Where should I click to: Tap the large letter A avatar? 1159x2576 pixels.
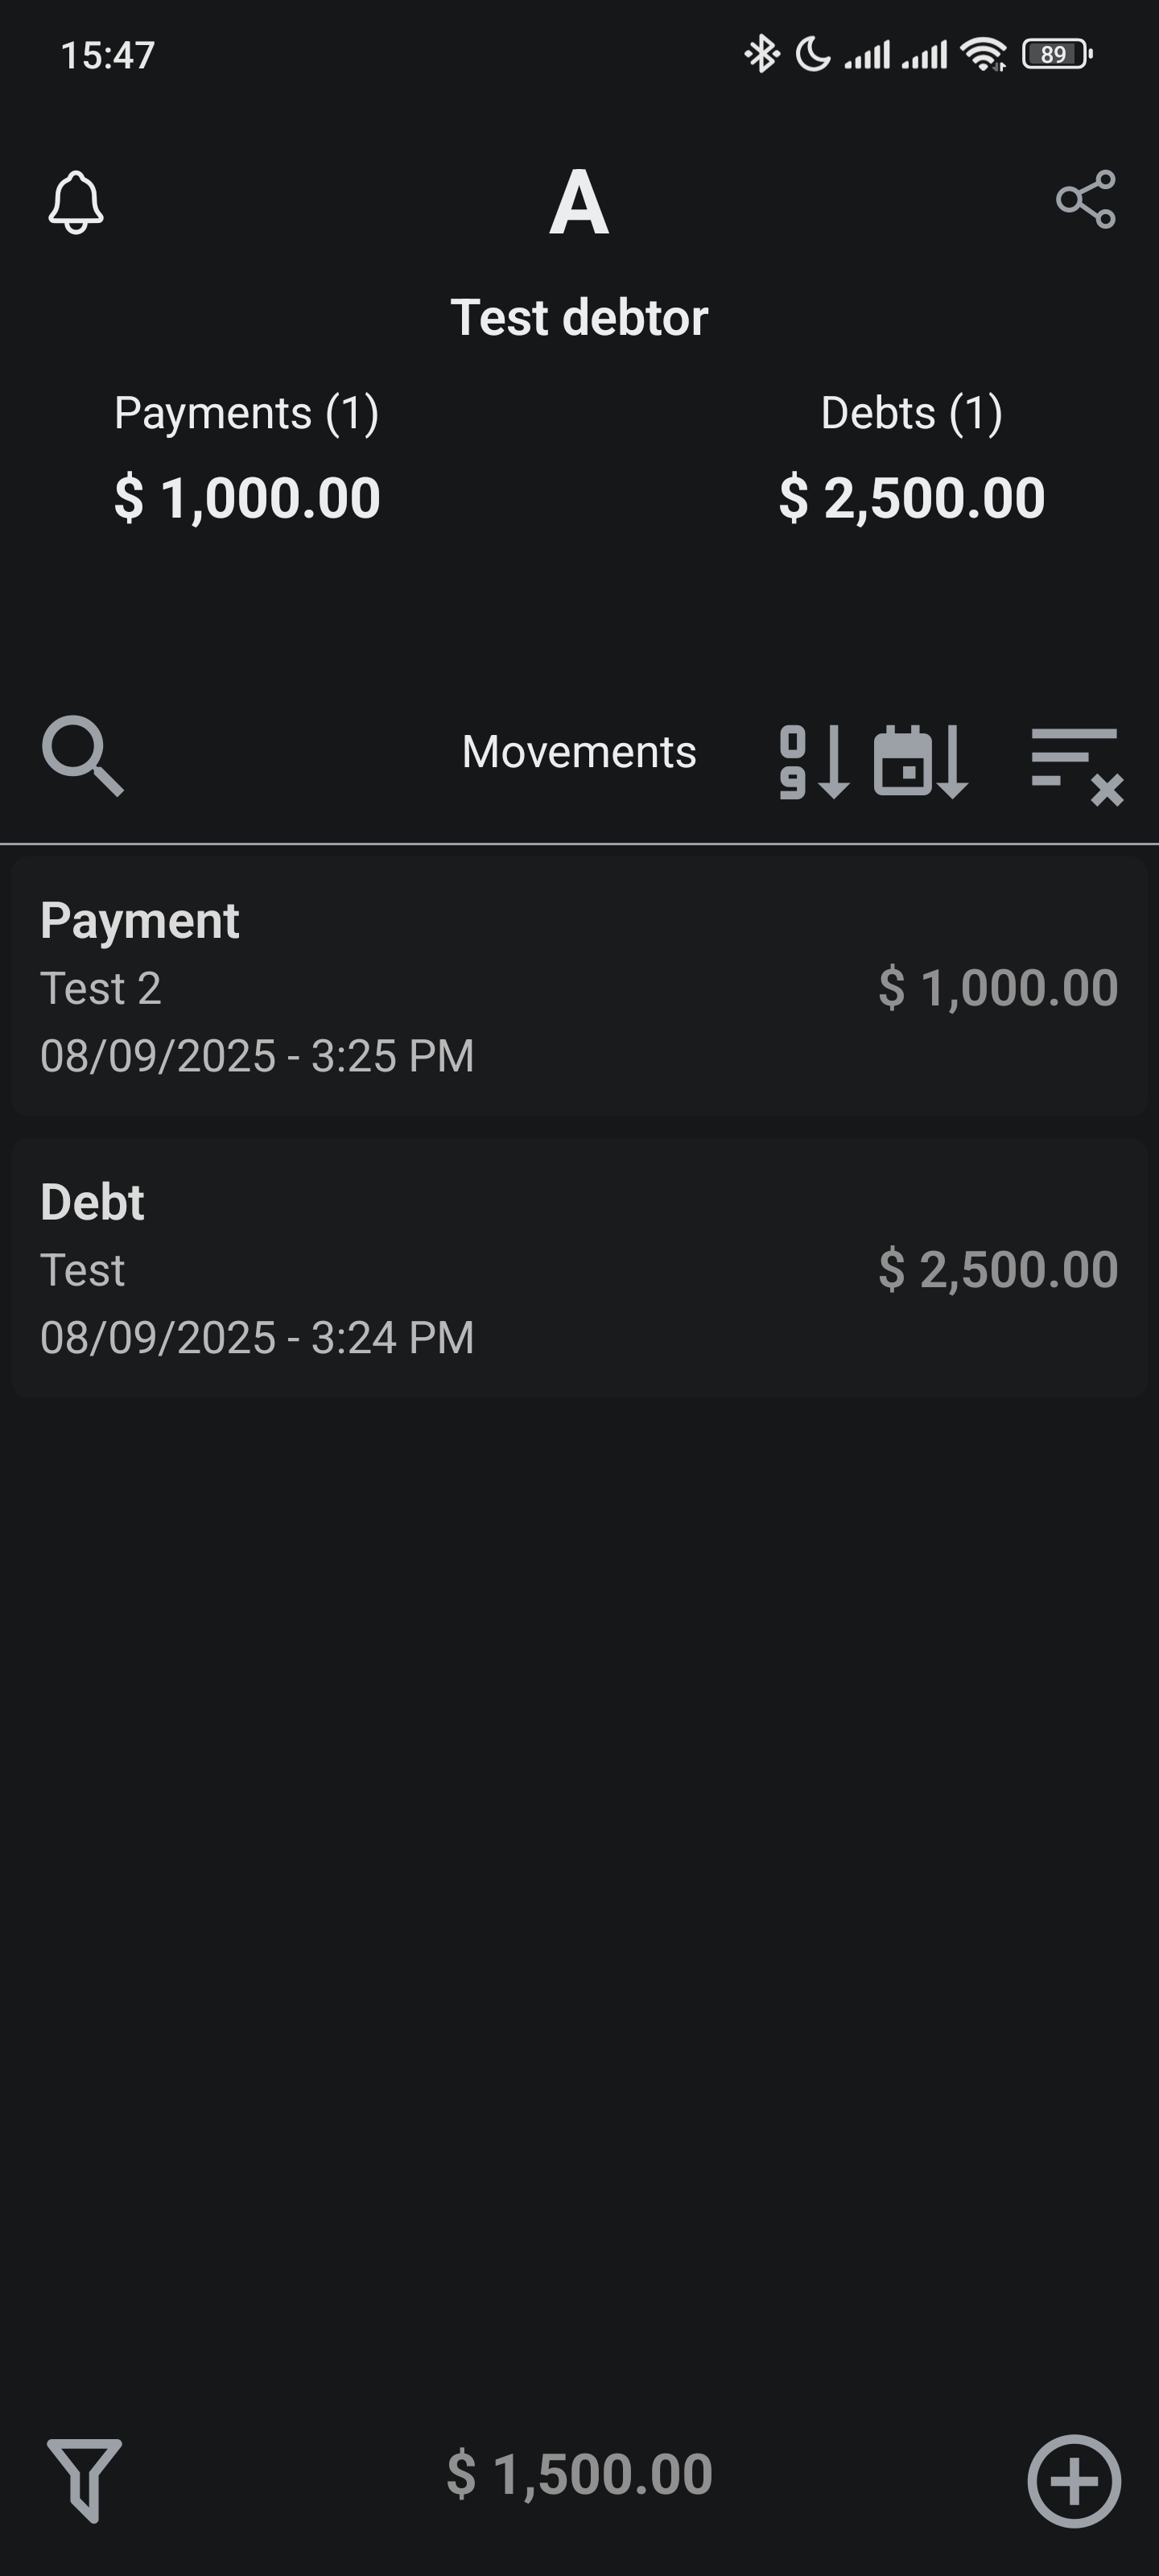pyautogui.click(x=579, y=202)
